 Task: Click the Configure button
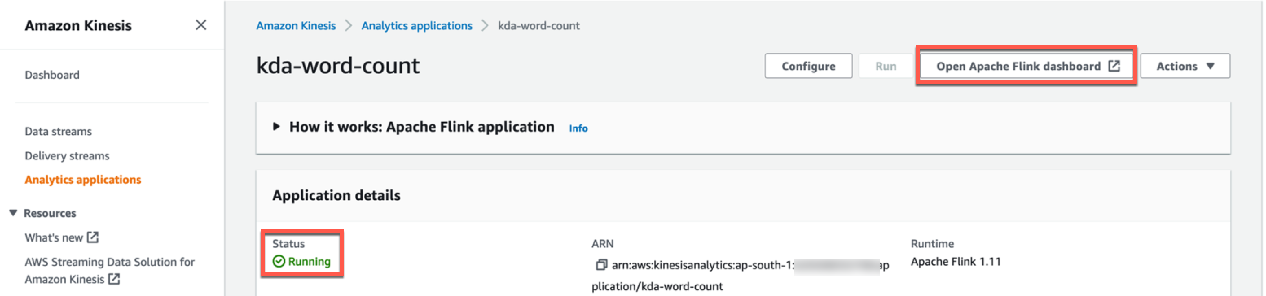click(x=809, y=66)
